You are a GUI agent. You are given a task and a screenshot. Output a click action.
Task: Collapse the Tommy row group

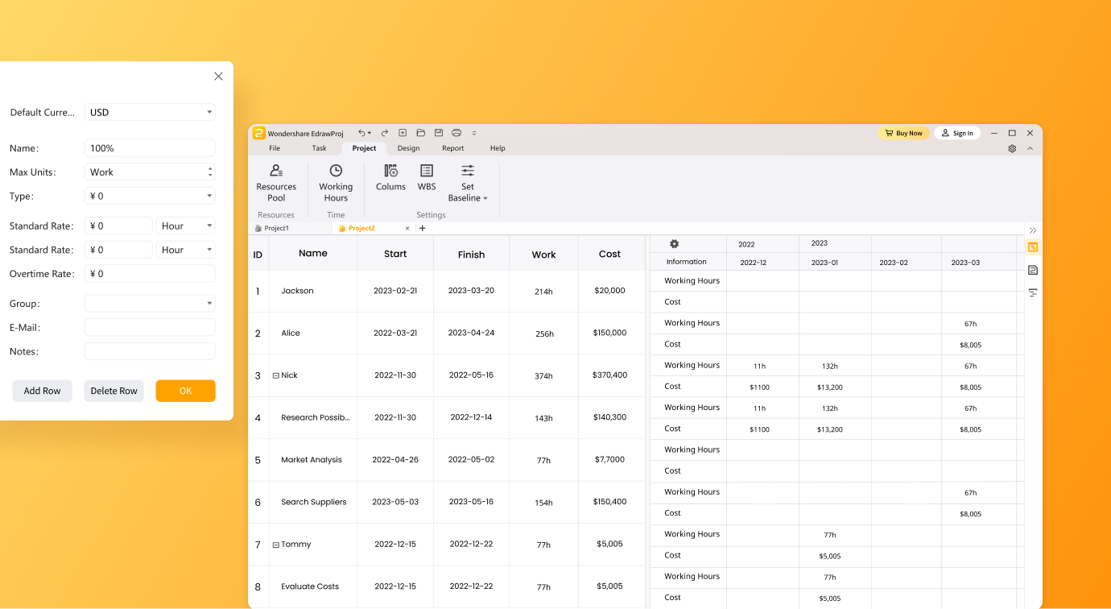coord(276,545)
